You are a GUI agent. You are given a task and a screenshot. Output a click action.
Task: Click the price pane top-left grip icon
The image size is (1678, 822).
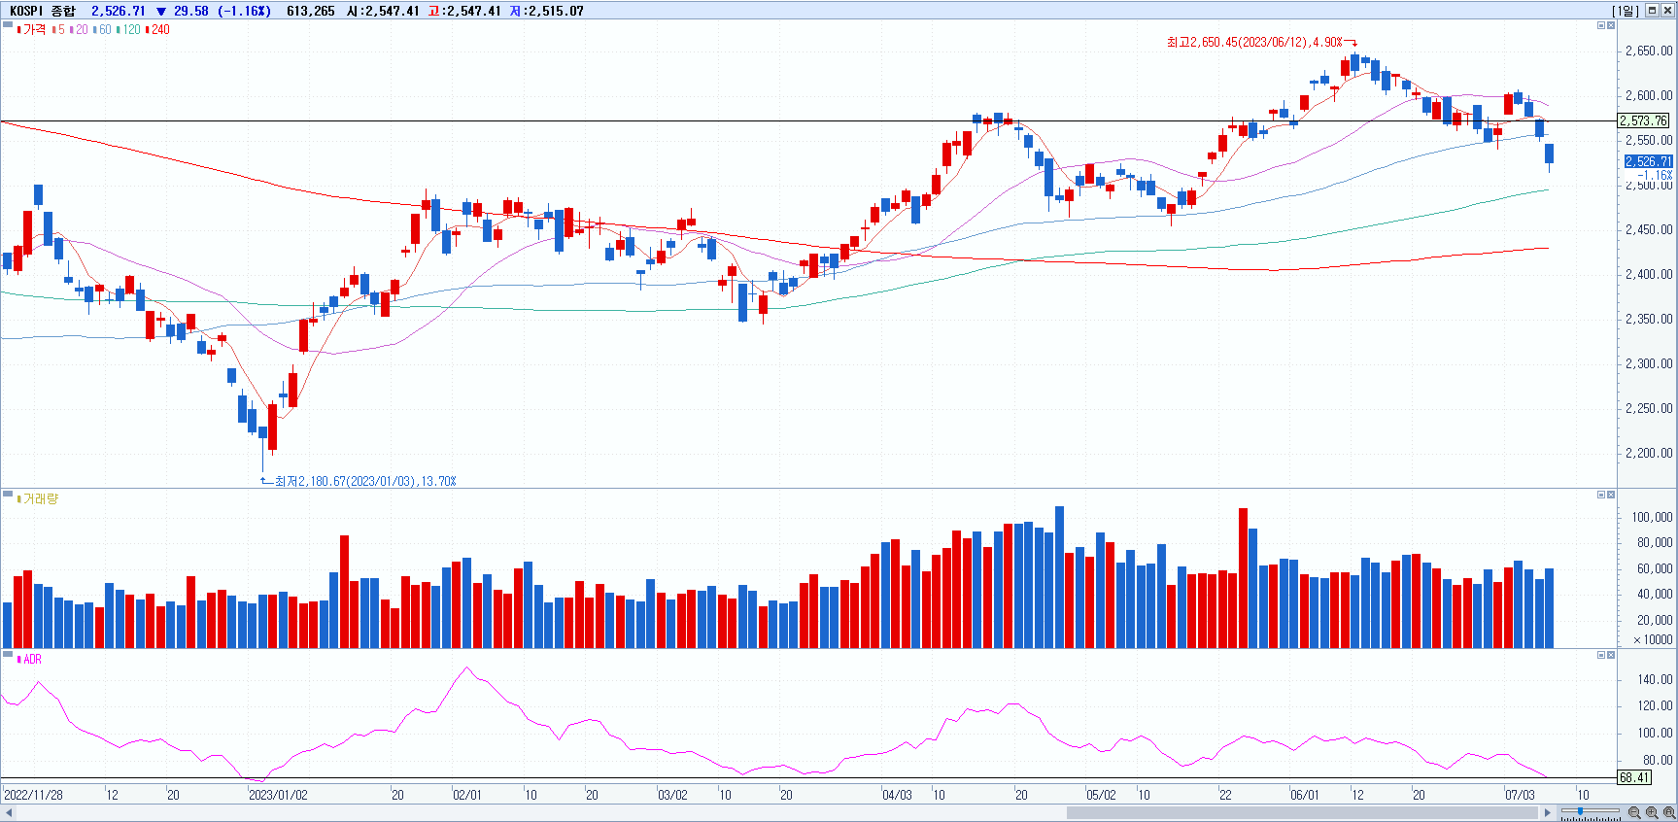click(x=8, y=26)
